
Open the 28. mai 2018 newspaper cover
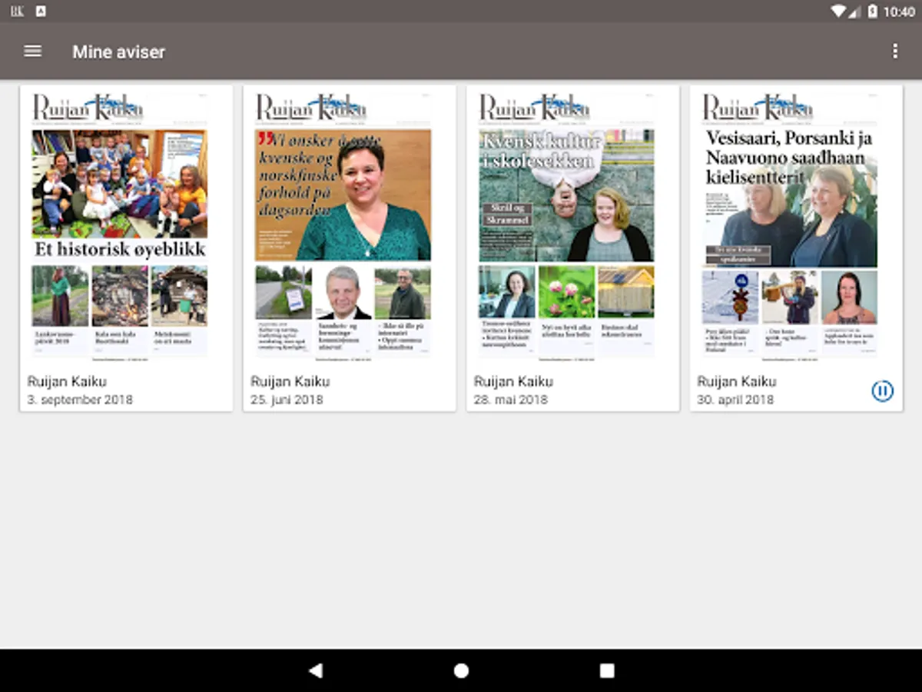coord(567,227)
